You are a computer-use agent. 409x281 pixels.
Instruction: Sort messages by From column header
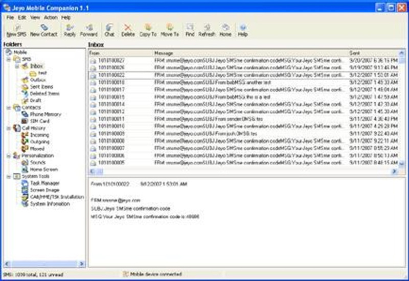click(x=121, y=53)
